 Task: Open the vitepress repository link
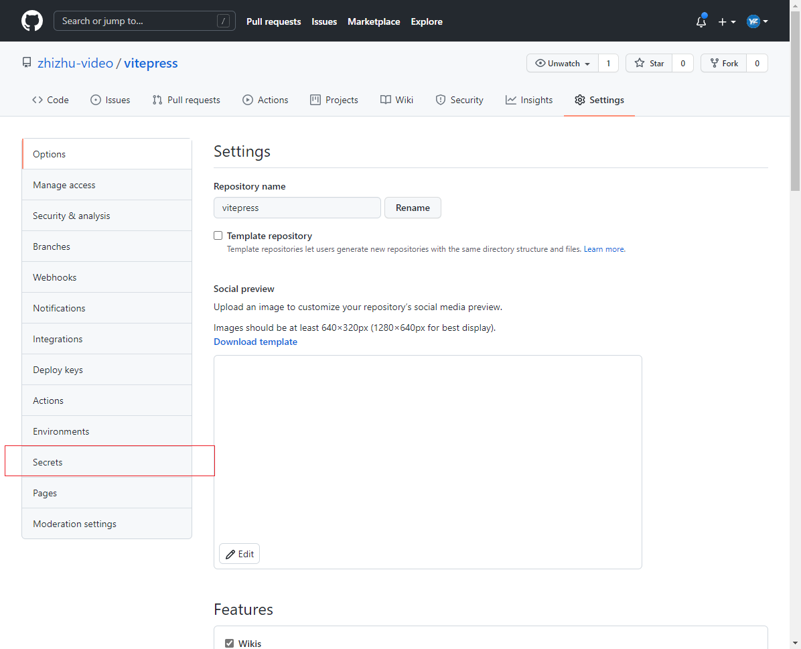click(x=151, y=64)
